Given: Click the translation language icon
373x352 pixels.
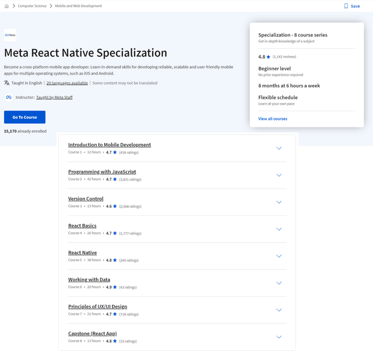Looking at the screenshot, I should coord(6,83).
